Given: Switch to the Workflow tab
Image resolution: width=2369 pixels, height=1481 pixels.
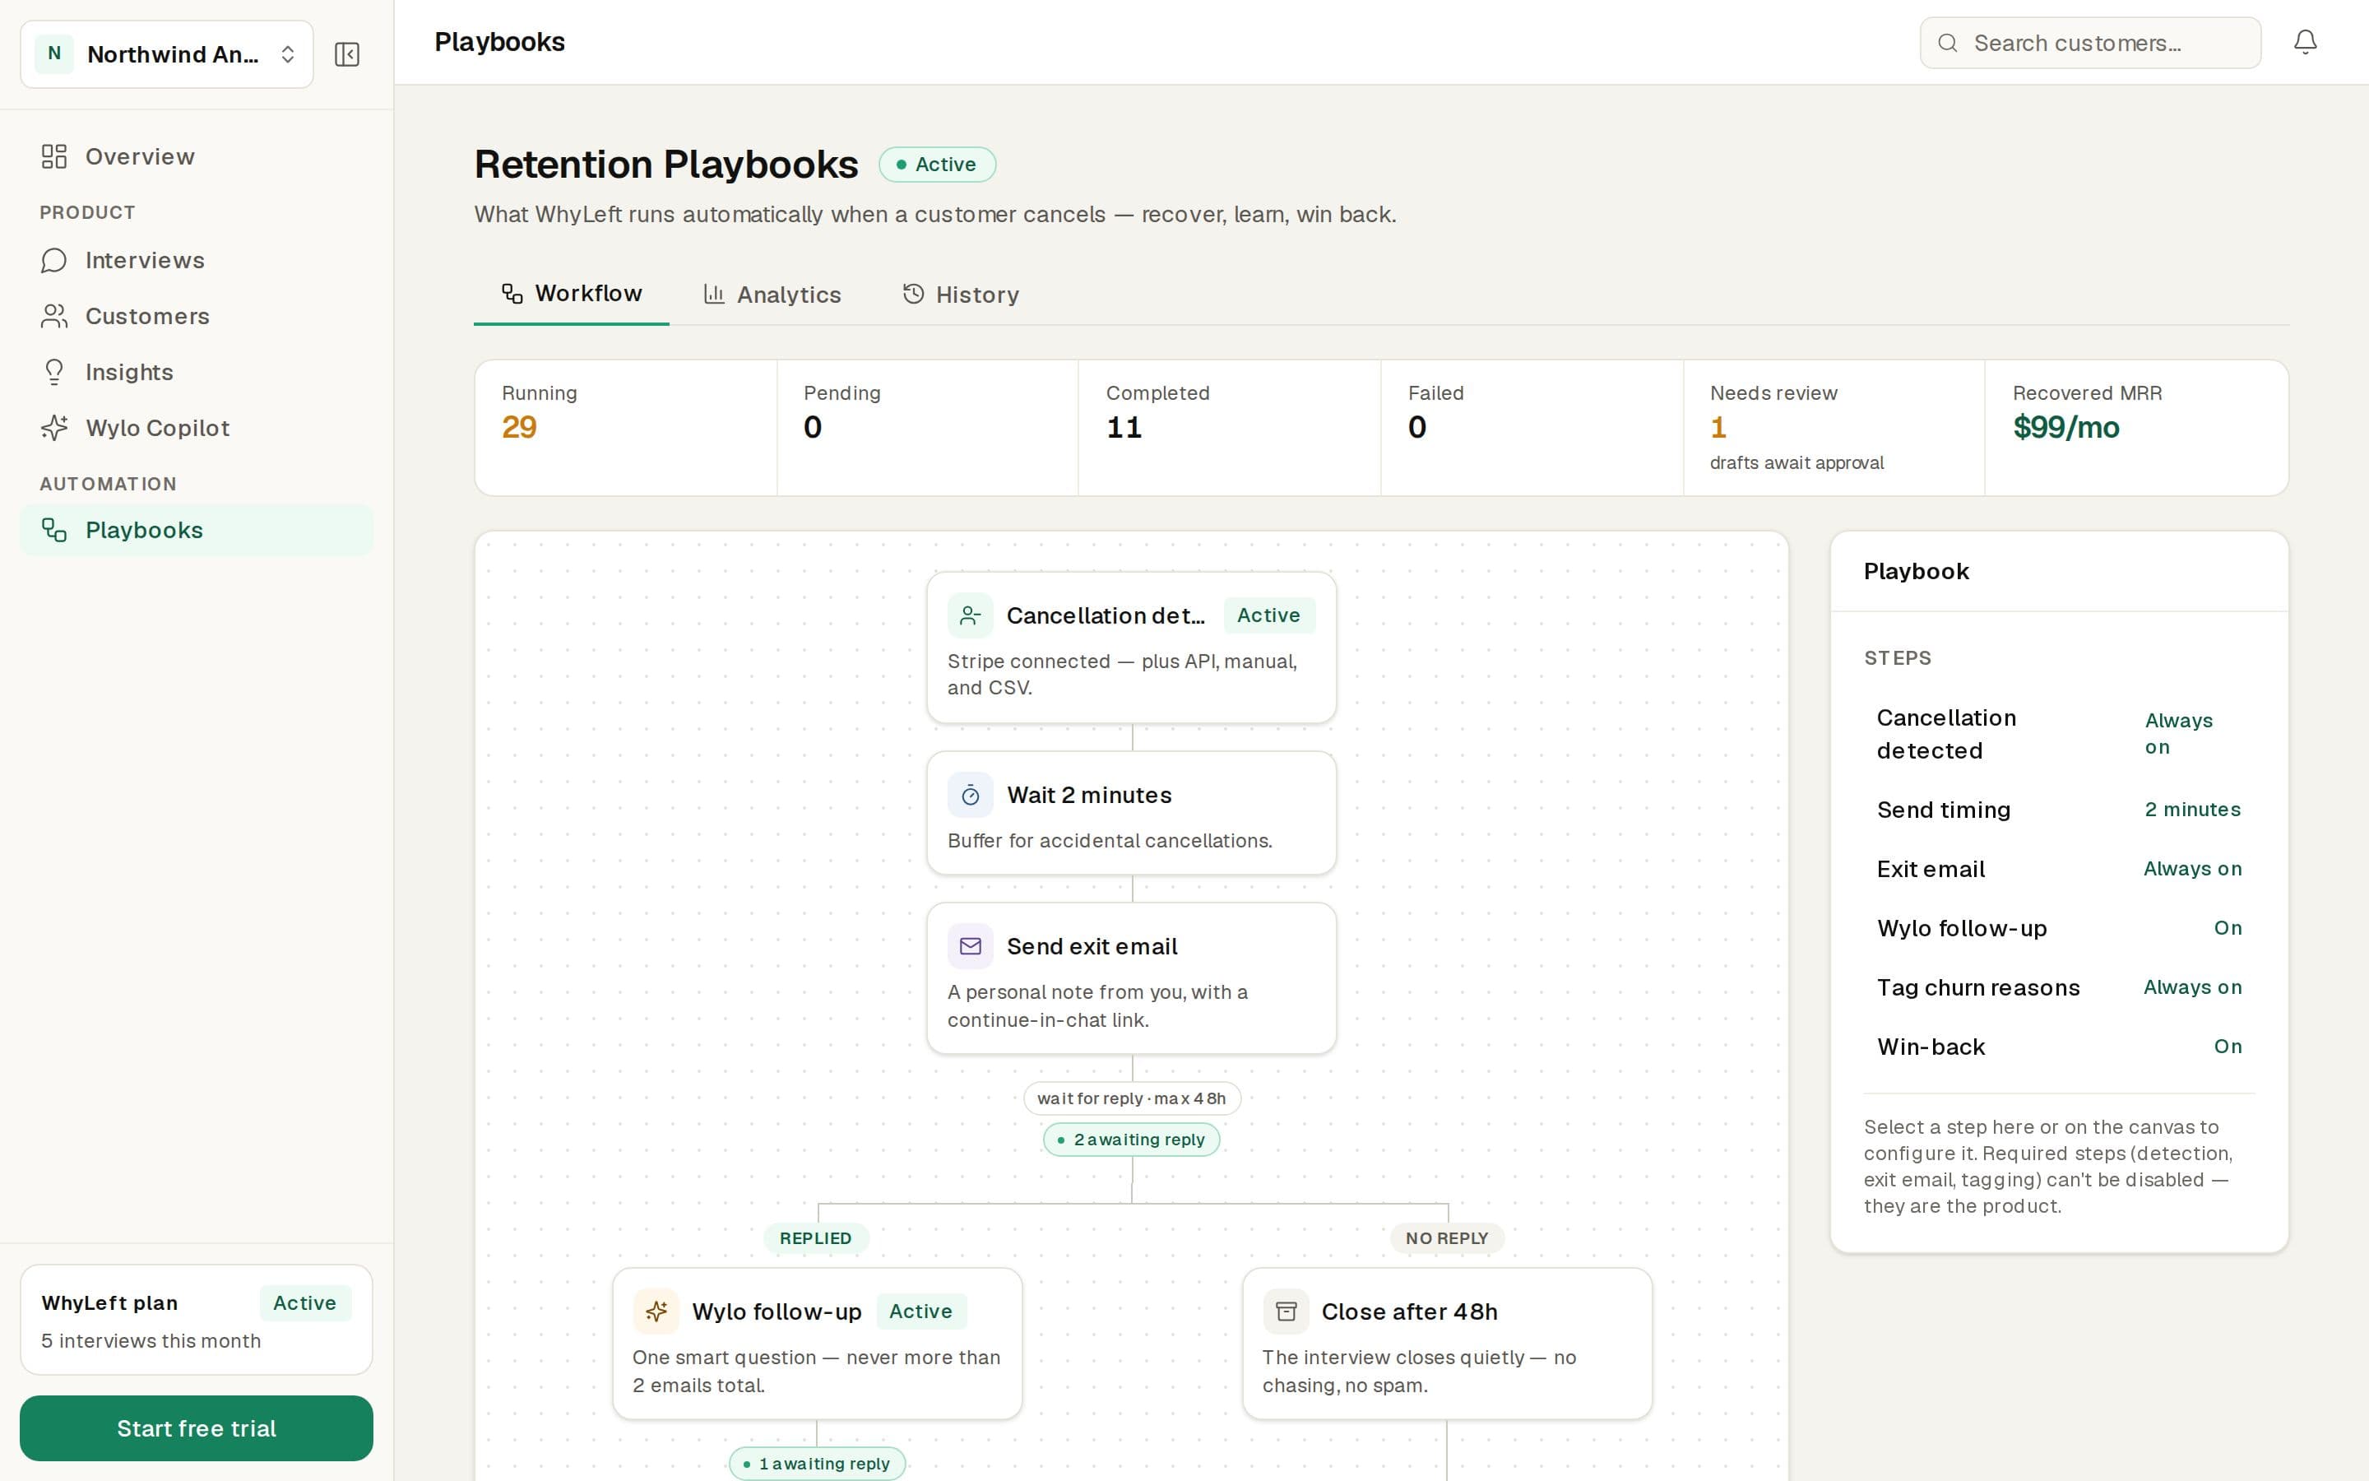Looking at the screenshot, I should [572, 294].
